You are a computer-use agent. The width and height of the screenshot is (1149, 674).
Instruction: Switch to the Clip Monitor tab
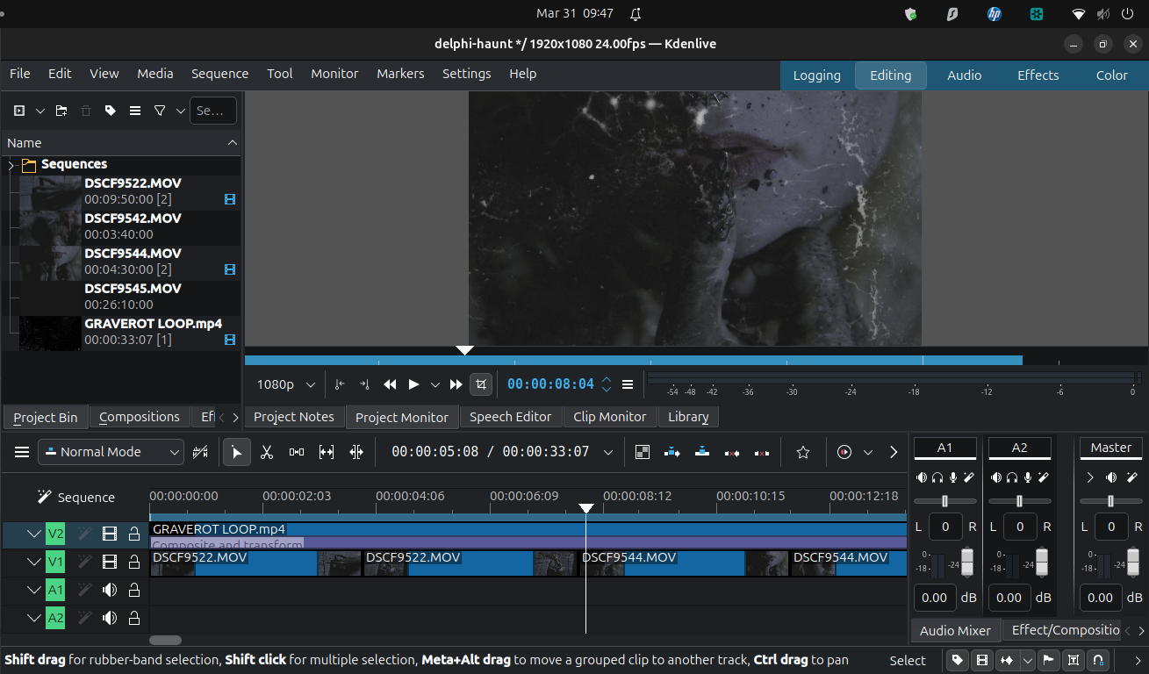coord(609,417)
